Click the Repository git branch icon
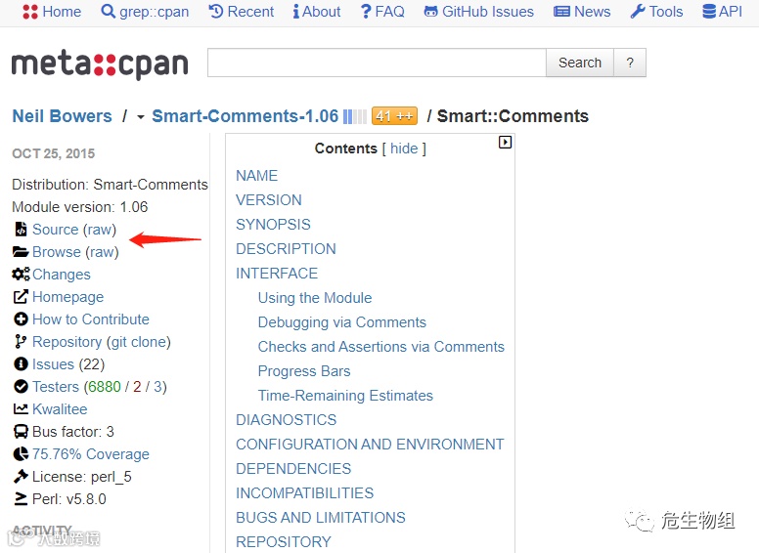Viewport: 759px width, 553px height. pyautogui.click(x=21, y=342)
